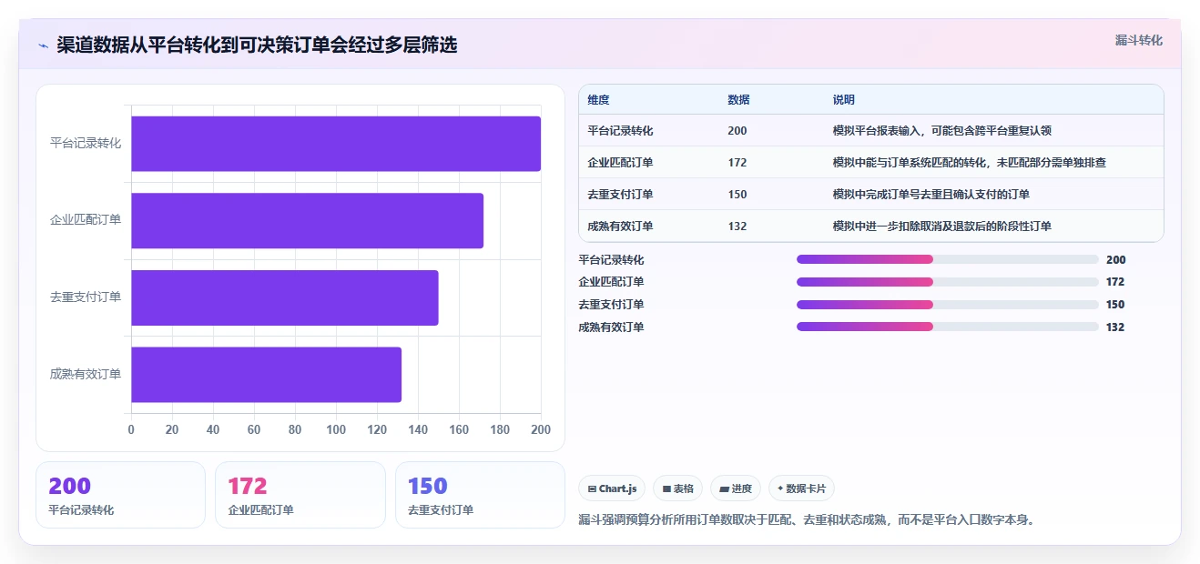Click the 平台记录转化 chart axis label
The image size is (1200, 564).
86,144
